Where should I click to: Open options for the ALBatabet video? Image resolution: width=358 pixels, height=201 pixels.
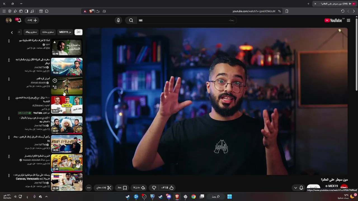(x=9, y=98)
